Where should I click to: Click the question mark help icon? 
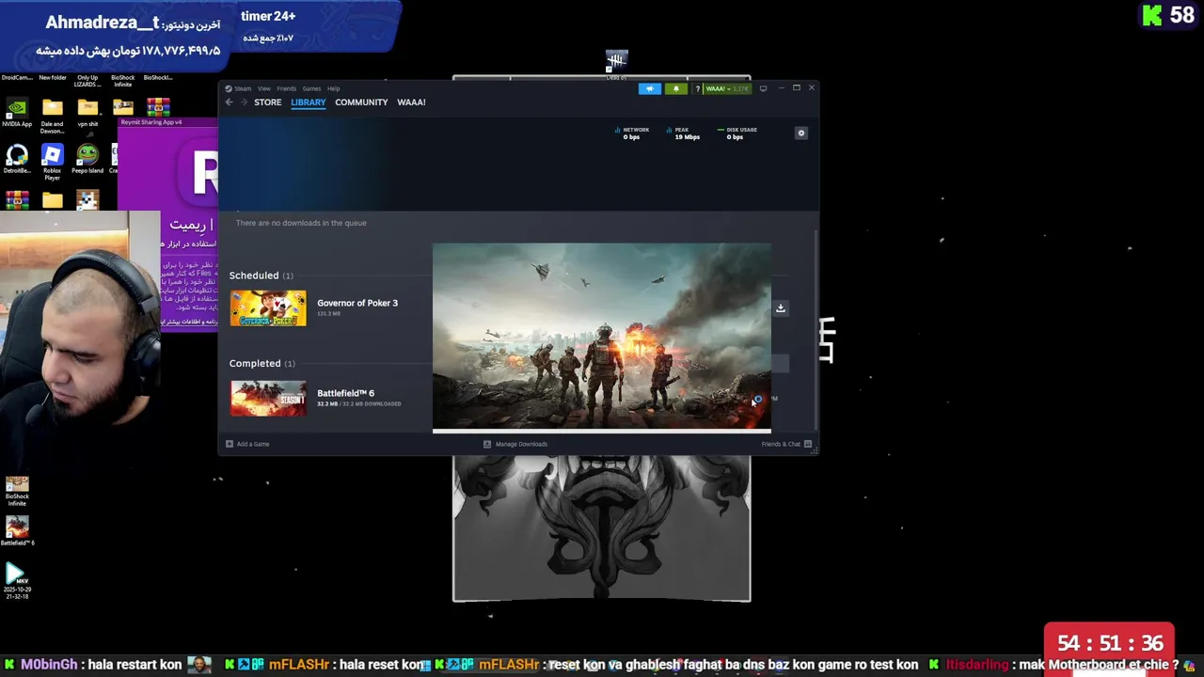[697, 88]
